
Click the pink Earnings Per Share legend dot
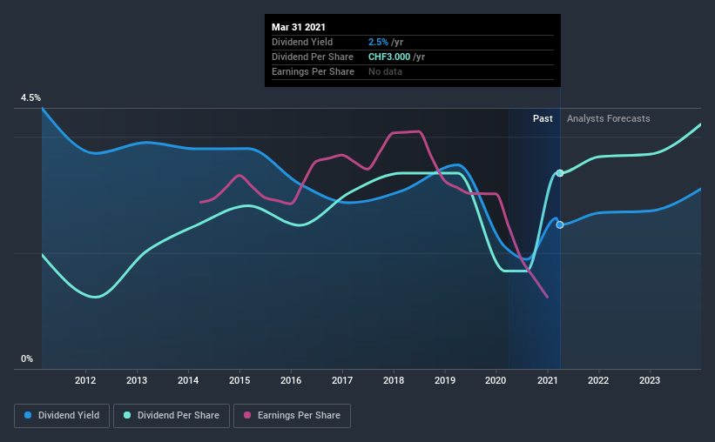click(247, 415)
